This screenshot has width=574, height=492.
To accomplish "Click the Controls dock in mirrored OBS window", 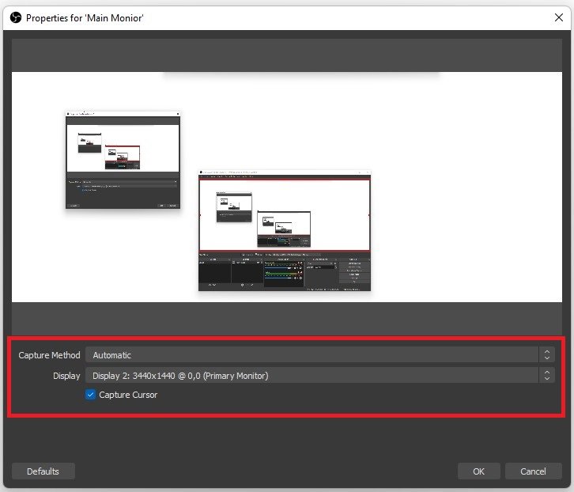I will [354, 272].
